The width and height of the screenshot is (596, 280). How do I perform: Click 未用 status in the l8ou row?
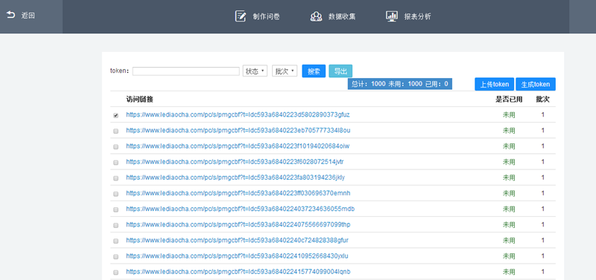[509, 131]
